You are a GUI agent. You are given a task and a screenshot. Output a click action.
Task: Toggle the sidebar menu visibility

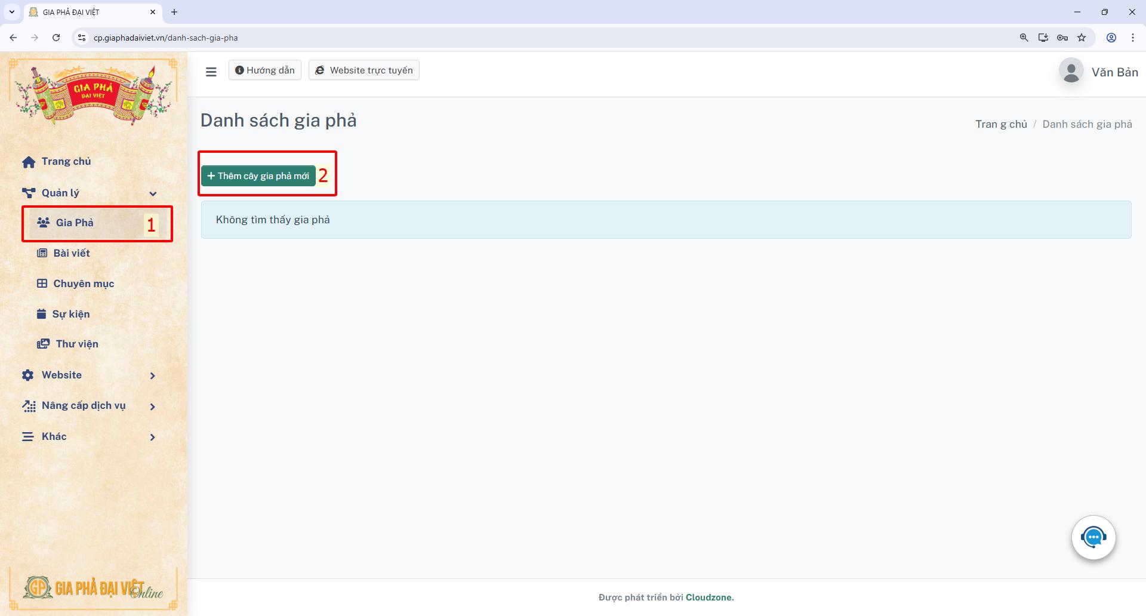[x=211, y=71]
